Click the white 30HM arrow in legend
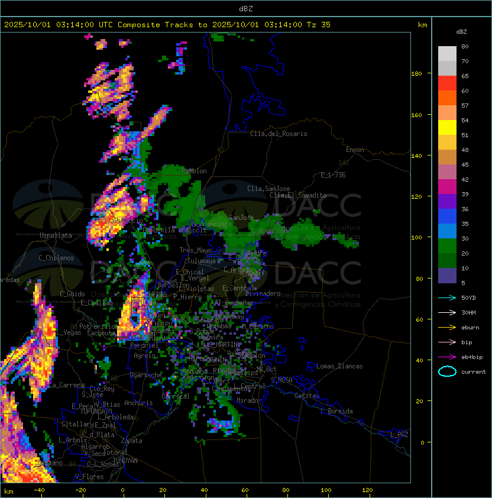Viewport: 492px width, 498px height. coord(447,312)
